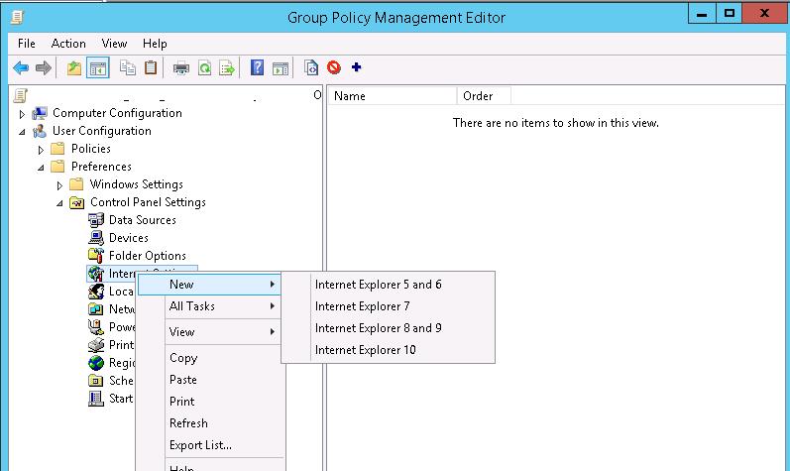Viewport: 790px width, 471px height.
Task: Select Internet Explorer 8 and 9
Action: click(388, 328)
